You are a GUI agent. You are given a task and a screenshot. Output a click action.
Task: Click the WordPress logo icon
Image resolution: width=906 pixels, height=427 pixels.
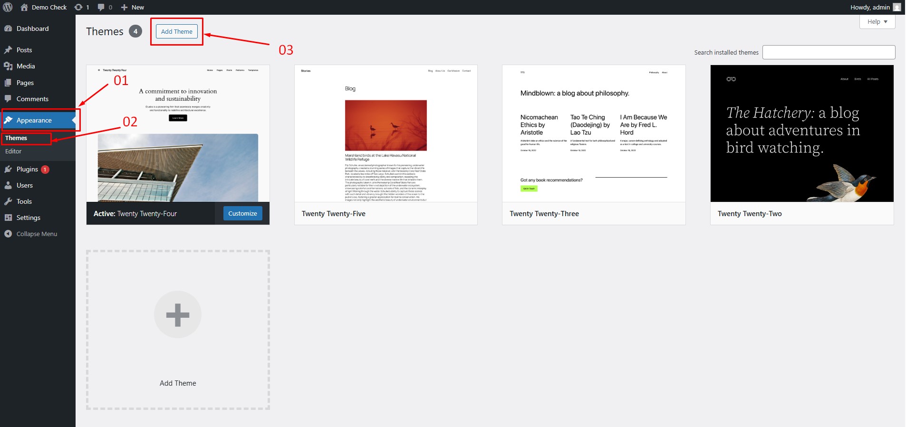8,7
